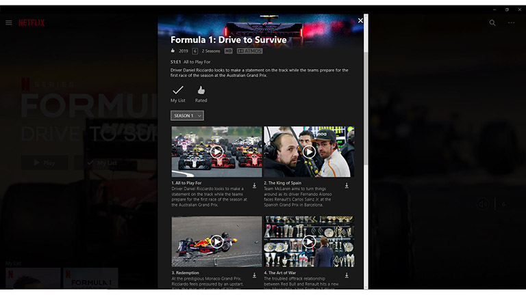Download episode 4 The Art of War
This screenshot has width=526, height=295.
tap(347, 275)
